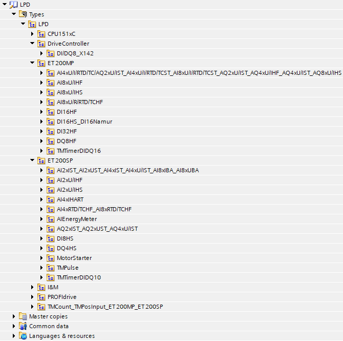Expand the MotorStarter folder arrow

click(41, 258)
